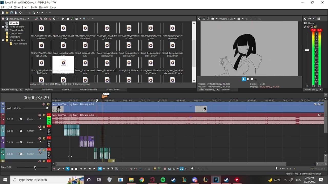This screenshot has width=328, height=184.
Task: Click the Undo arrow in the main toolbar
Action: tap(38, 13)
